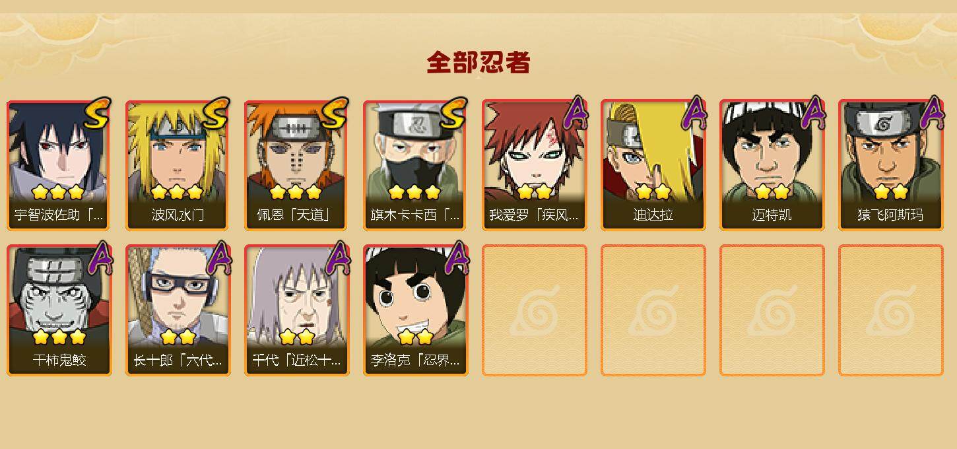Click the first empty ninja slot
957x449 pixels.
pyautogui.click(x=535, y=310)
